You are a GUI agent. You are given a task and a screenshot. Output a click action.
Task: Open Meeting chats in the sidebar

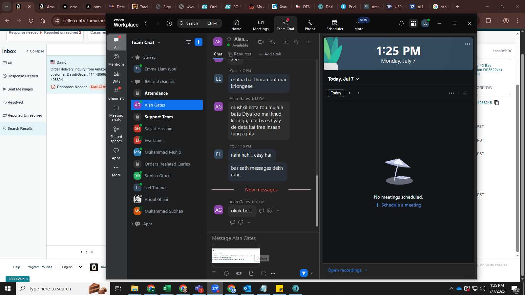click(116, 113)
